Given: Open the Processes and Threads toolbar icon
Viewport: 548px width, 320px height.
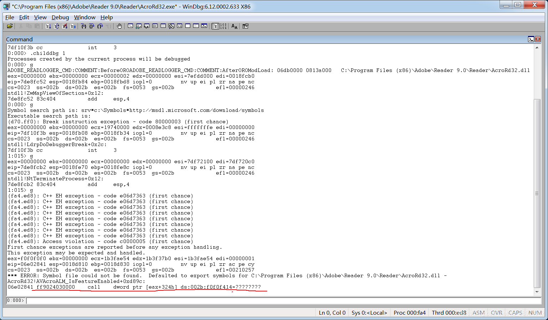Looking at the screenshot, I should click(196, 26).
